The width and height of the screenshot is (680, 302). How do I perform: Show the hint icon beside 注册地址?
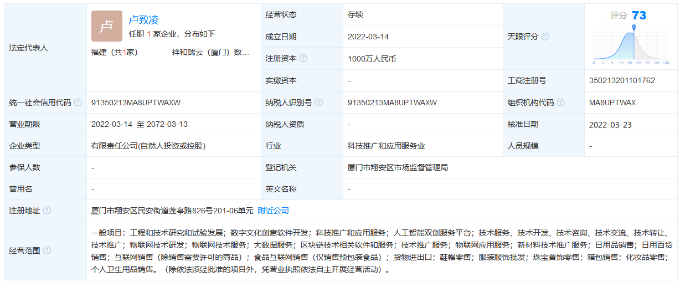point(47,211)
